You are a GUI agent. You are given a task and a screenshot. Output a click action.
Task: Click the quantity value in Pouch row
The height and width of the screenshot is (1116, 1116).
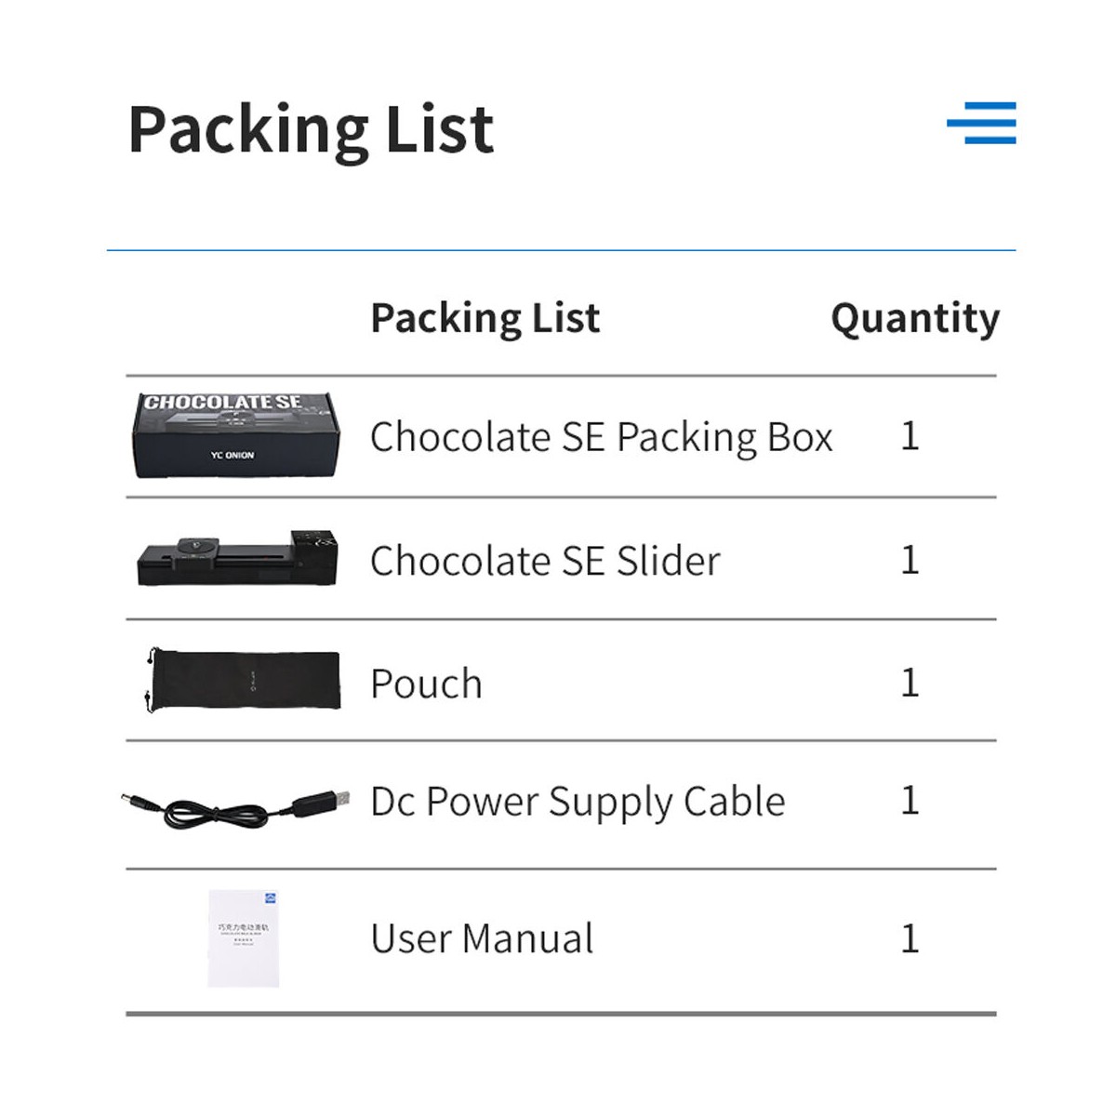[910, 683]
